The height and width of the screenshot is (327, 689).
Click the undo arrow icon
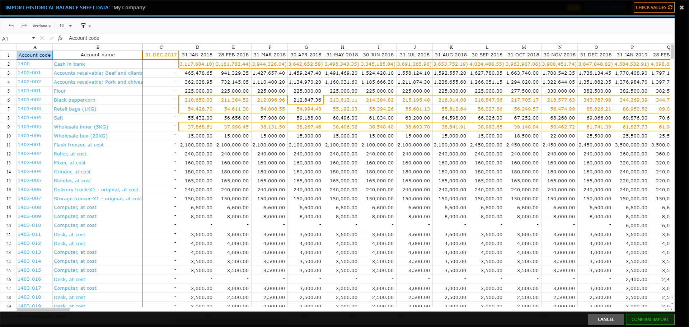pyautogui.click(x=11, y=26)
